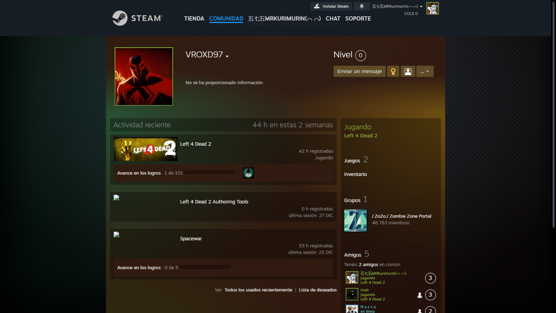Open Hstlr friend name link

(365, 290)
